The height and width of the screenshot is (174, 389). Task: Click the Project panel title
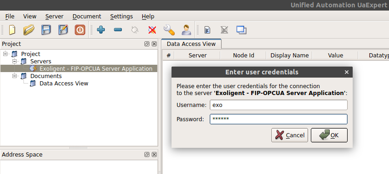pos(11,44)
